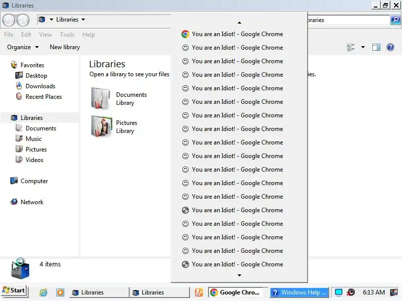Viewport: 402px width, 301px height.
Task: Select Videos under Libraries in sidebar
Action: (30, 160)
